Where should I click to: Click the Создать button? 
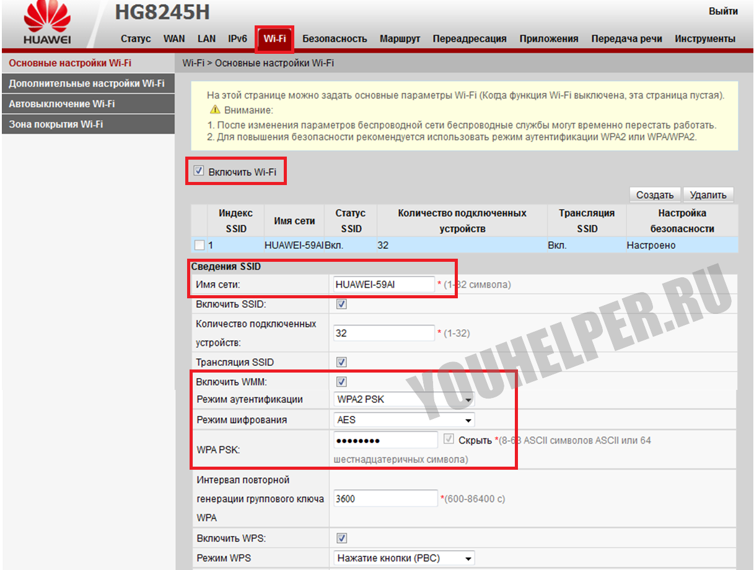(x=655, y=195)
